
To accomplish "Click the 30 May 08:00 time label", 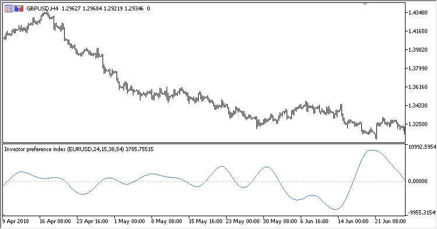I will click(280, 221).
